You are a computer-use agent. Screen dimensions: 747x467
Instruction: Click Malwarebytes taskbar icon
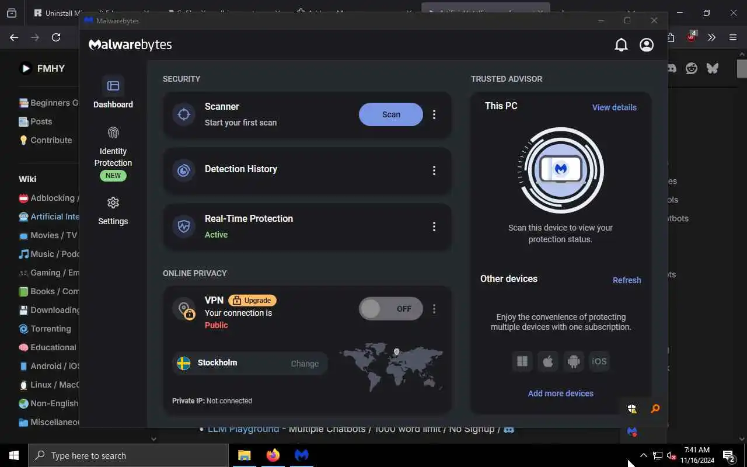pyautogui.click(x=301, y=455)
